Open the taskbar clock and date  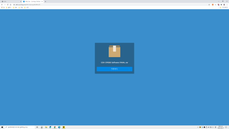(x=220, y=127)
